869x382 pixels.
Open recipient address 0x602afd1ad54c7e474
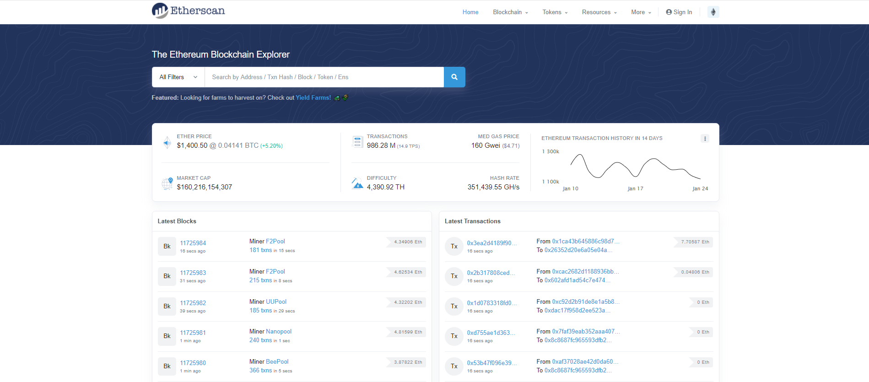click(578, 280)
